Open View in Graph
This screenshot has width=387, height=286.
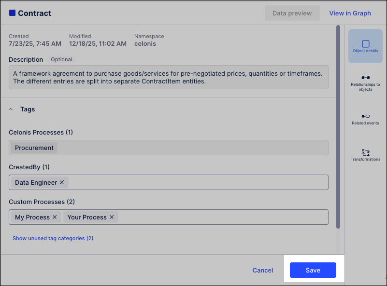coord(350,13)
